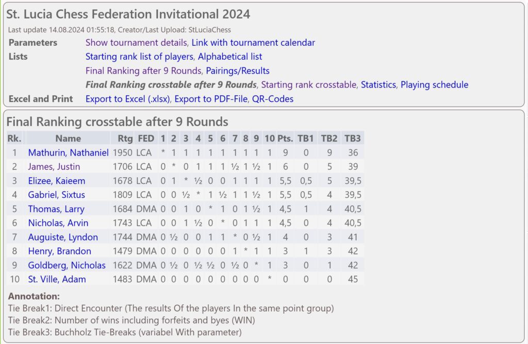
Task: Open Starting rank list of players
Action: pyautogui.click(x=139, y=57)
